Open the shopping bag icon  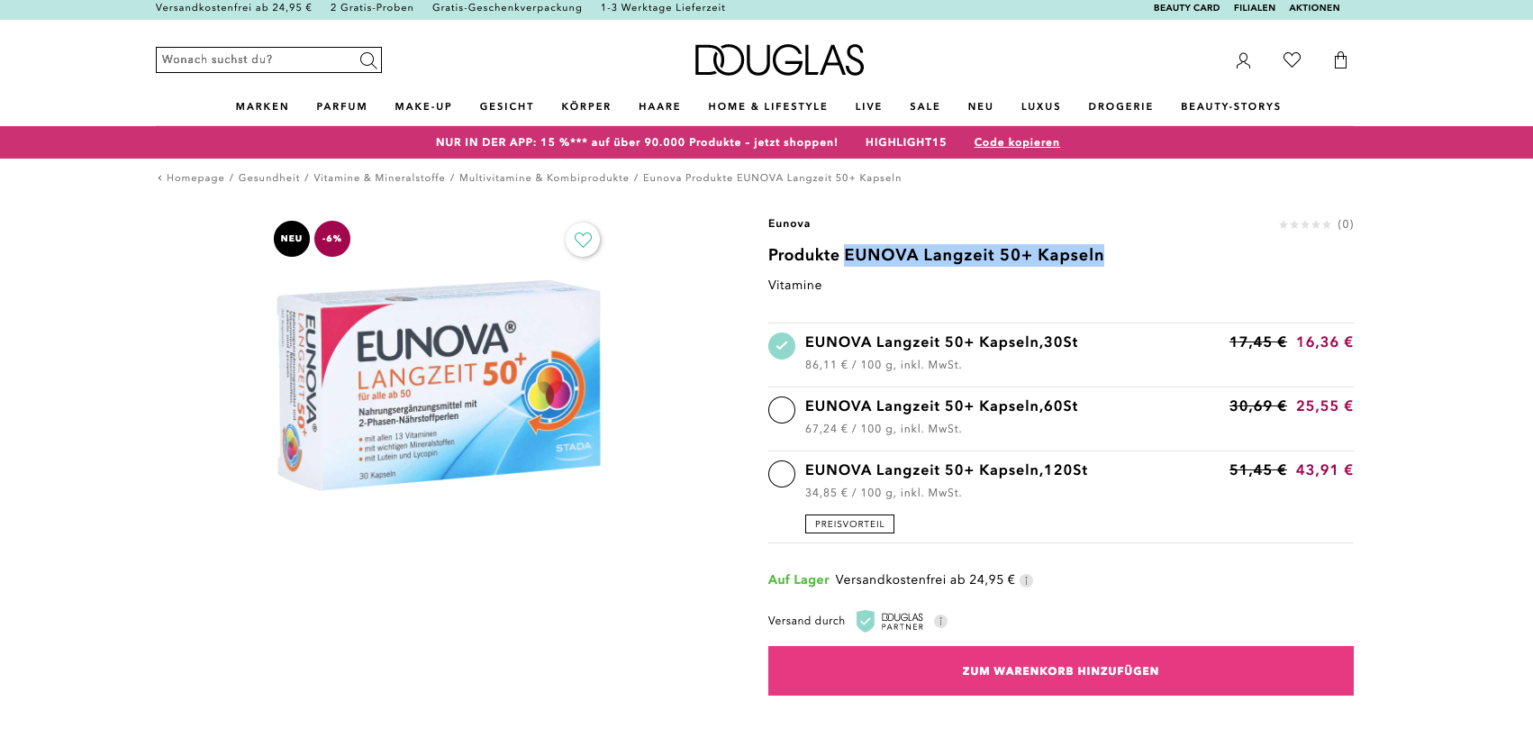pos(1340,60)
